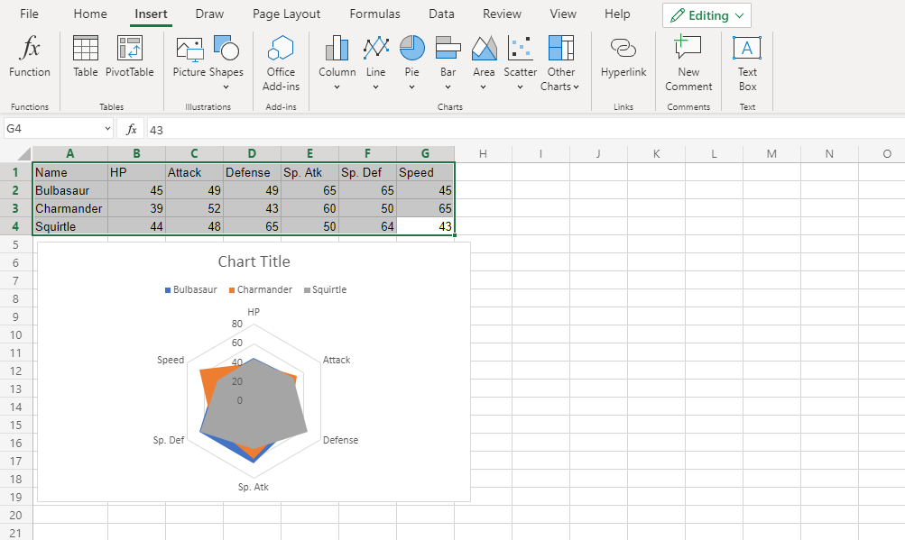Insert a Scatter chart

(520, 60)
